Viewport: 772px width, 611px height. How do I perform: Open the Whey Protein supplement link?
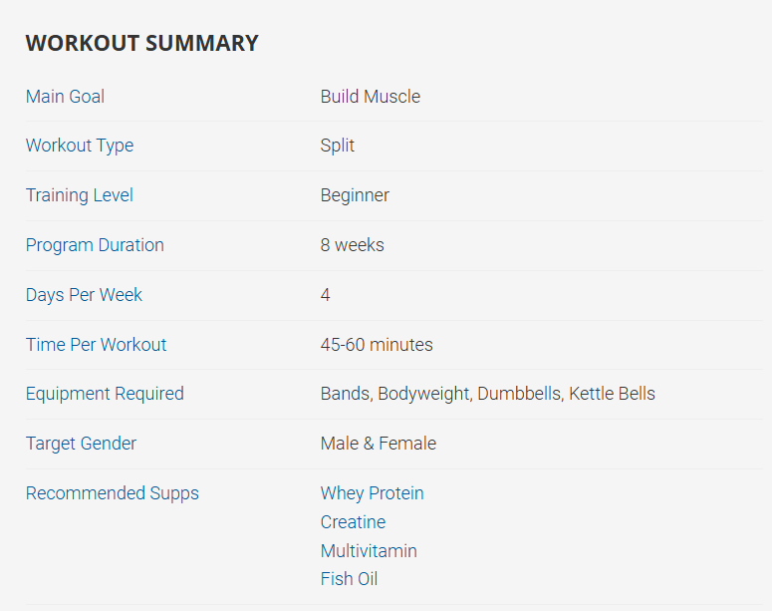point(372,493)
